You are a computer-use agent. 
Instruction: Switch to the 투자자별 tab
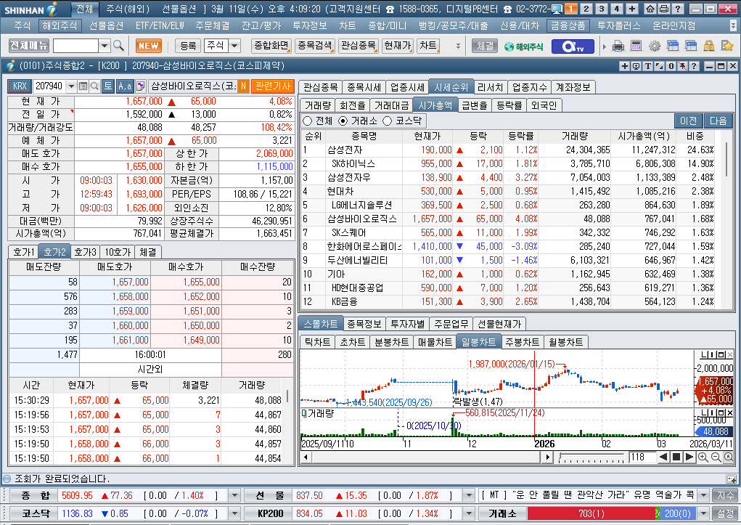tap(407, 324)
